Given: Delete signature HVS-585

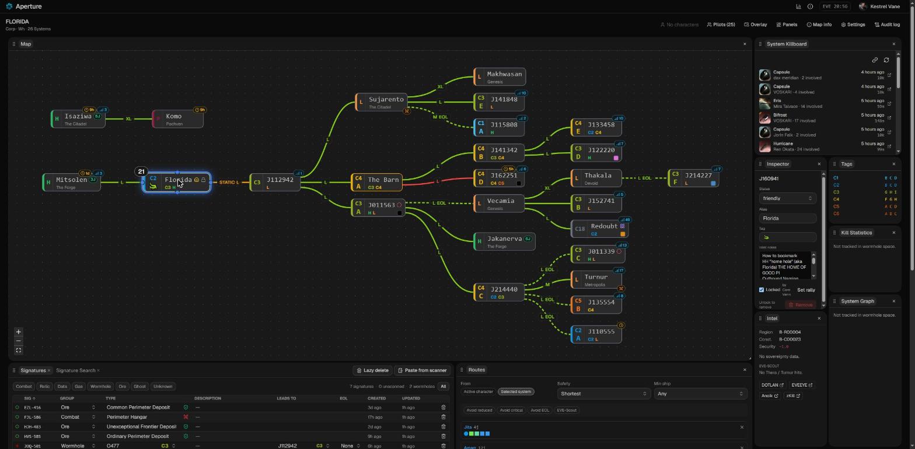Looking at the screenshot, I should [443, 436].
